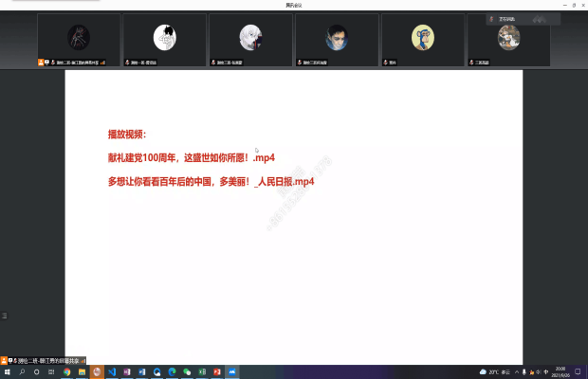The image size is (588, 379).
Task: Open Microsoft Edge from the taskbar
Action: [171, 372]
